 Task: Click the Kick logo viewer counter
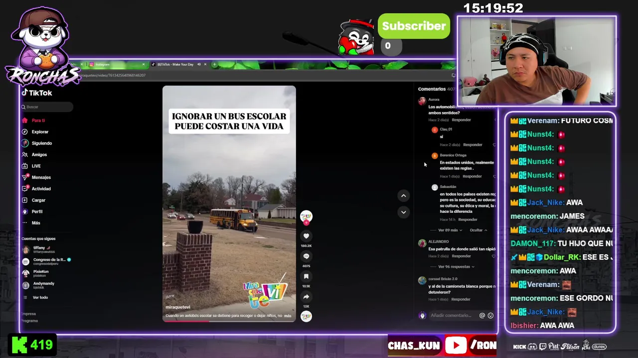[32, 345]
